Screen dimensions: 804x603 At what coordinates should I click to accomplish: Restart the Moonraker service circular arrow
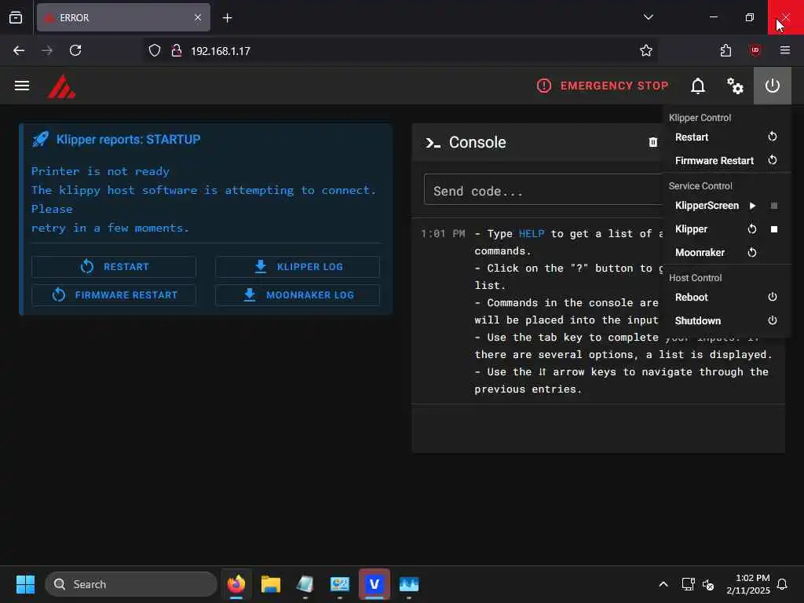(752, 252)
